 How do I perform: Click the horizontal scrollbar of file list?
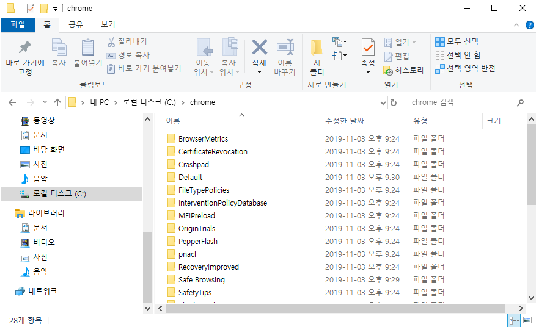pos(336,308)
